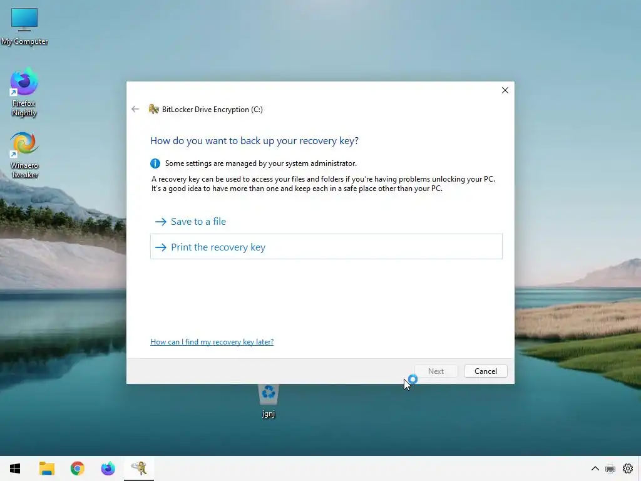Go back using the wizard back arrow
The image size is (641, 481).
point(135,109)
